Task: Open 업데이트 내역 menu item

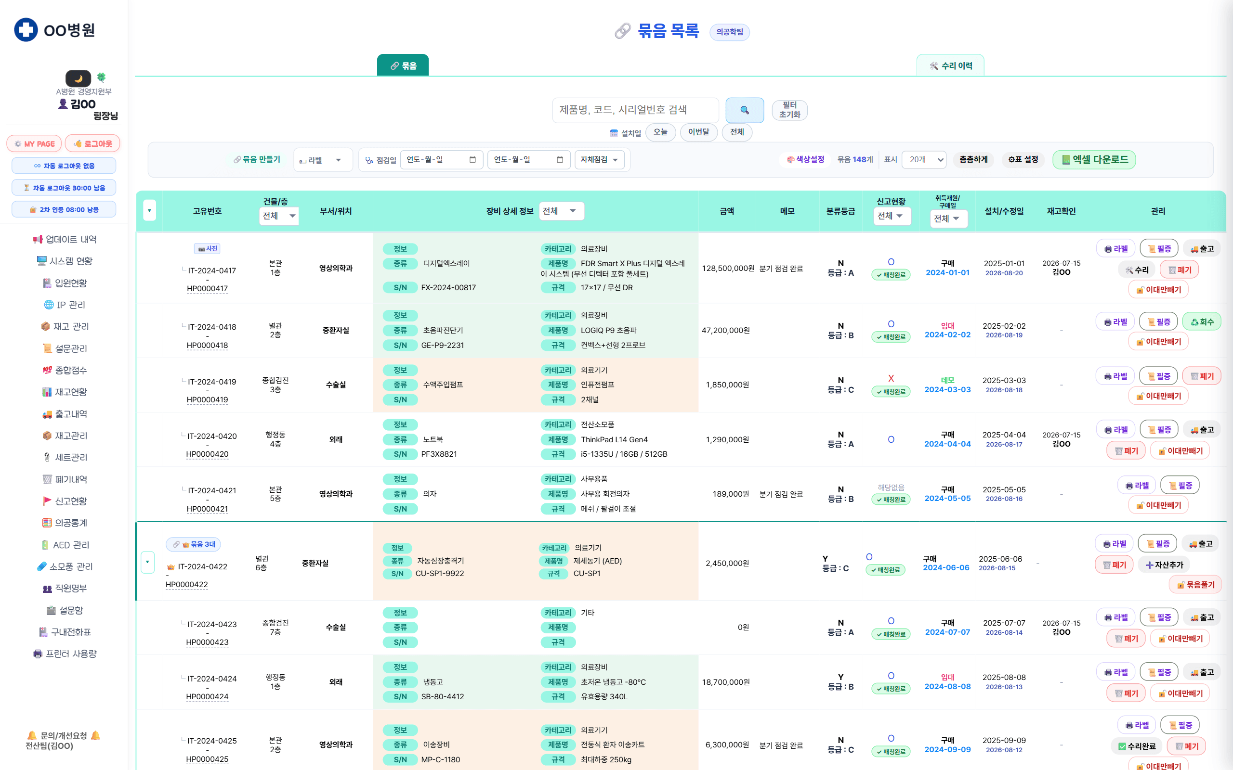Action: tap(65, 239)
